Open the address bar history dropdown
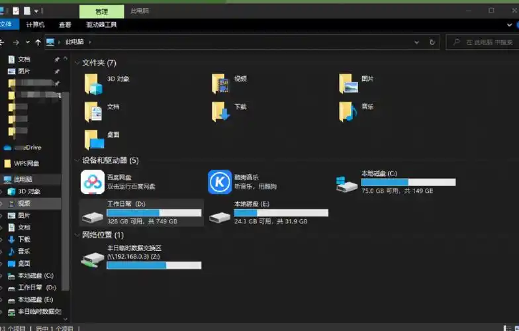This screenshot has height=331, width=519. tap(416, 42)
